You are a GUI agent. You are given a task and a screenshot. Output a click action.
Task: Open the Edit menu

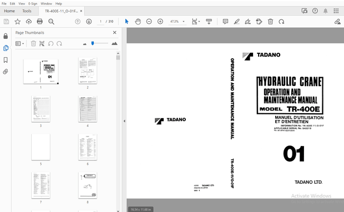point(13,3)
